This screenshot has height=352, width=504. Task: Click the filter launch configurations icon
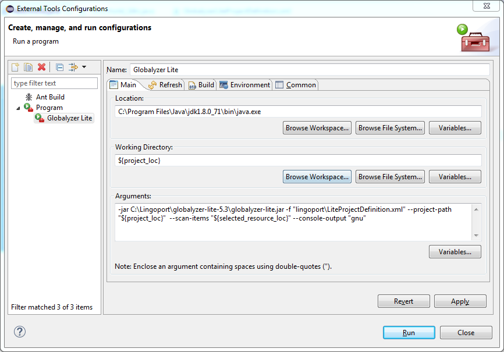[x=73, y=67]
